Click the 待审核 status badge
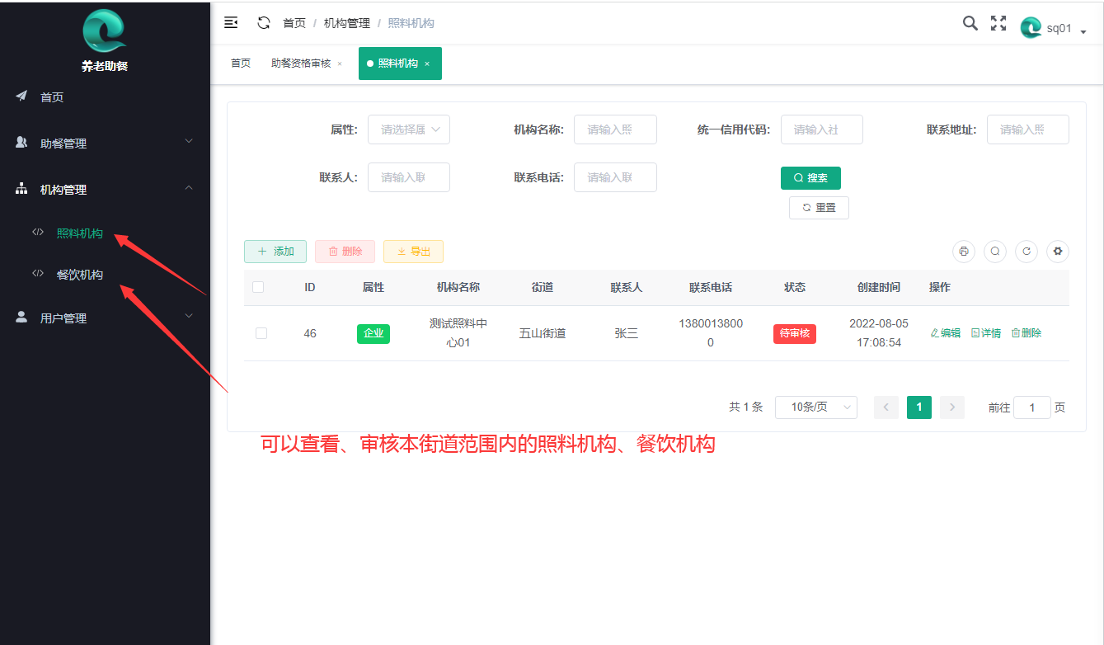This screenshot has width=1104, height=645. tap(795, 333)
